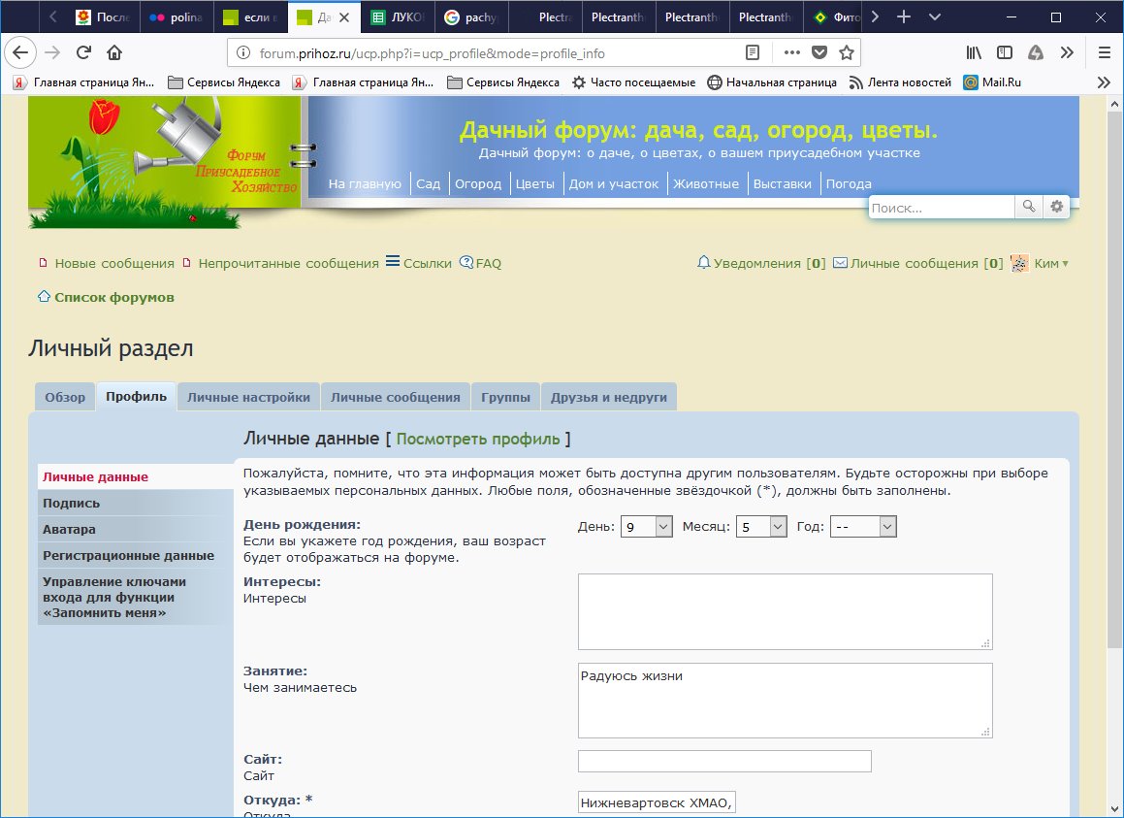Focus the Сайт website input field
This screenshot has width=1124, height=818.
point(724,762)
